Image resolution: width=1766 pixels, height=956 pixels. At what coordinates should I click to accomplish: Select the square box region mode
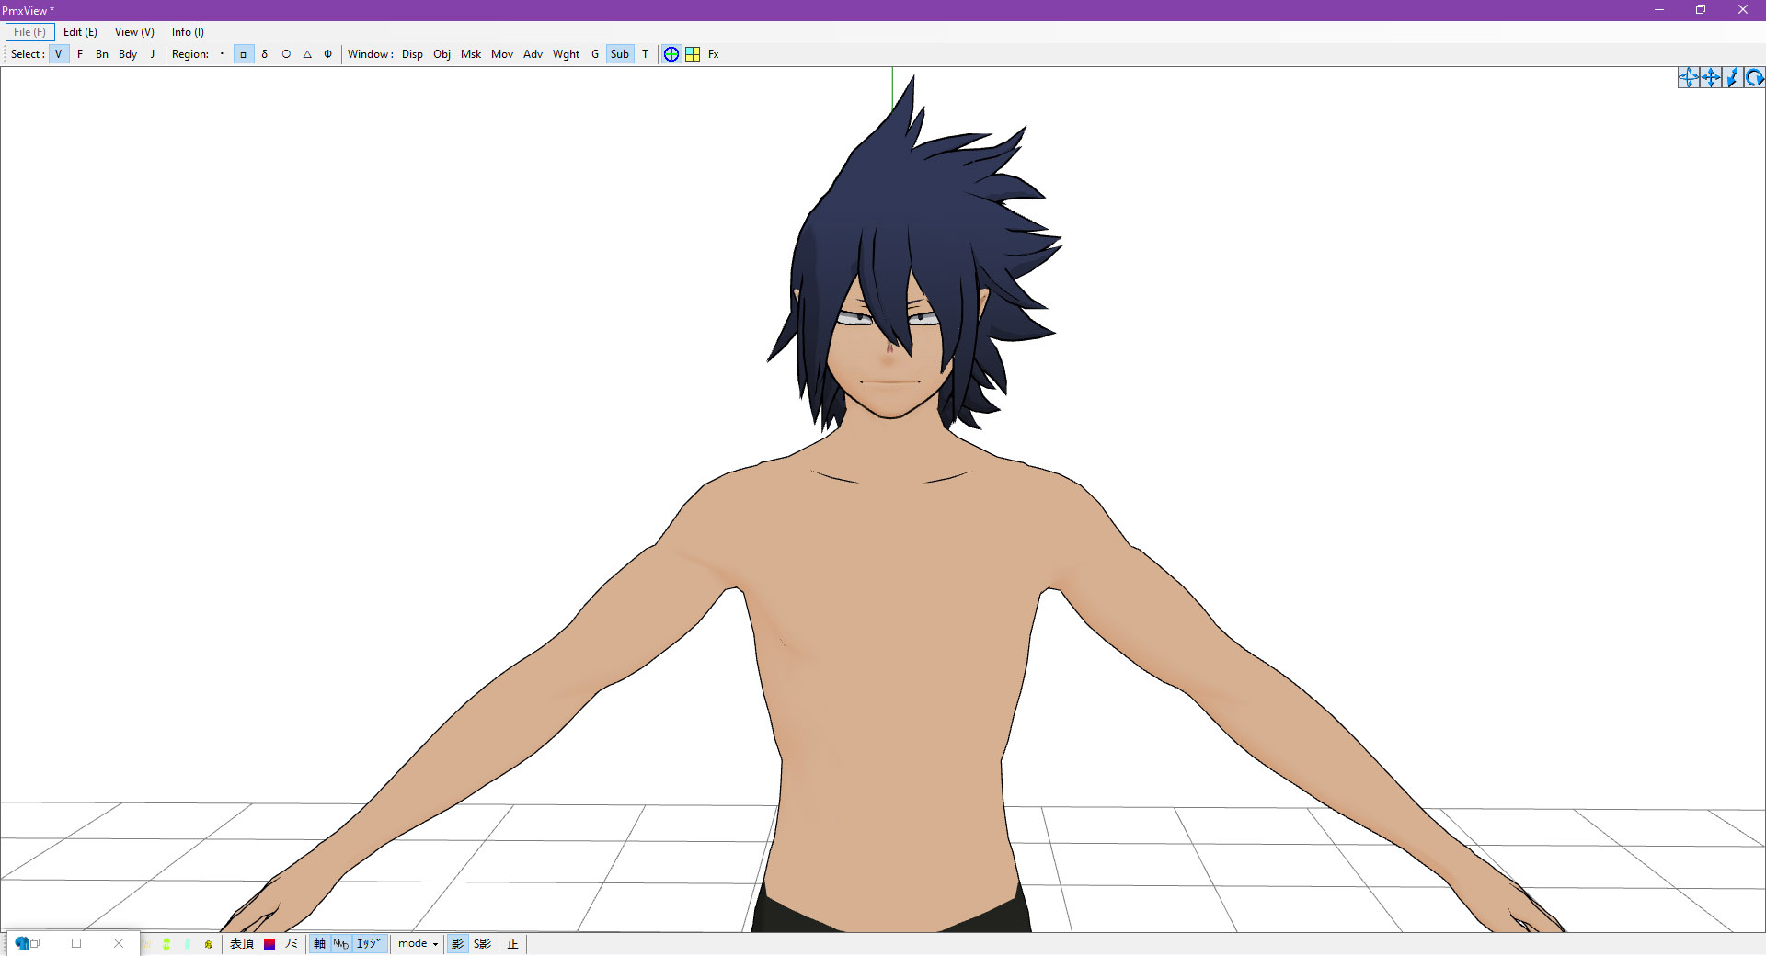tap(244, 54)
